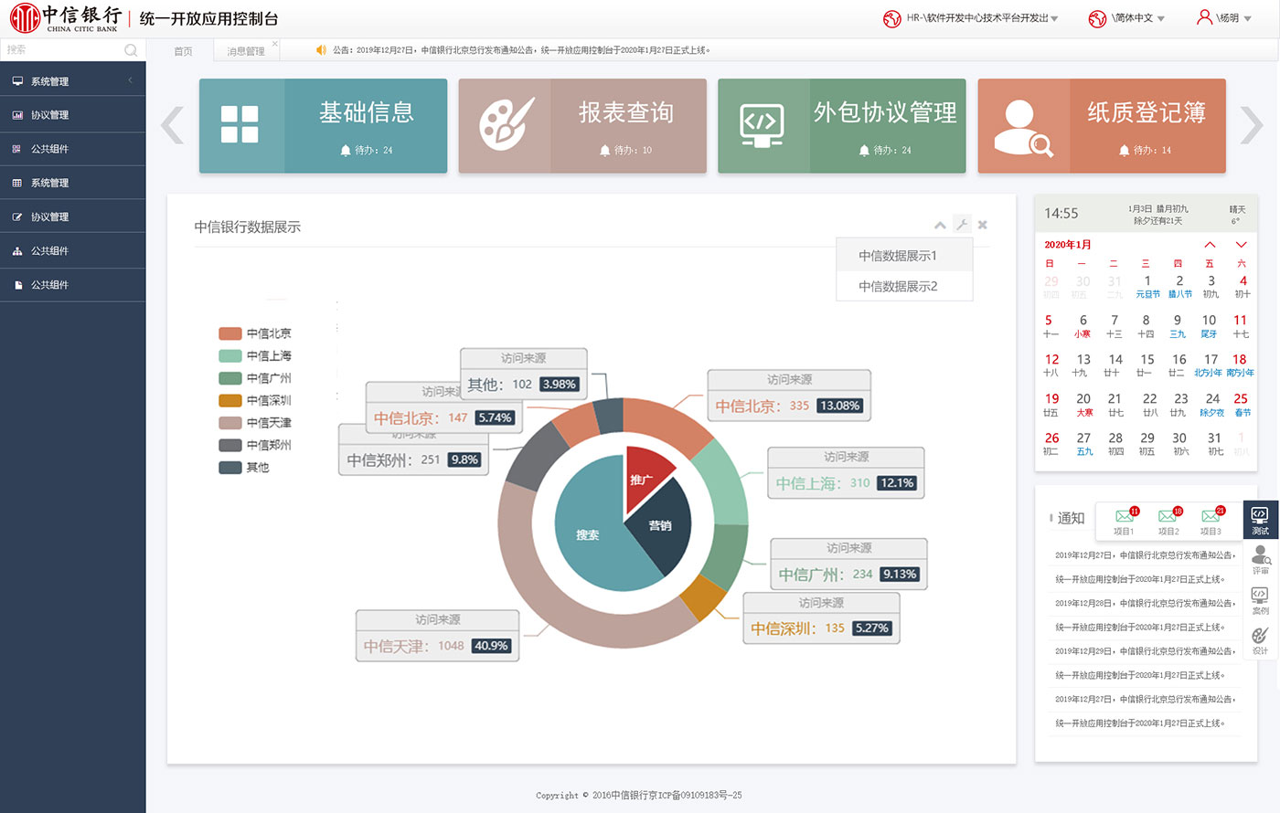The height and width of the screenshot is (813, 1280).
Task: Switch to the 首页 tab
Action: click(x=184, y=51)
